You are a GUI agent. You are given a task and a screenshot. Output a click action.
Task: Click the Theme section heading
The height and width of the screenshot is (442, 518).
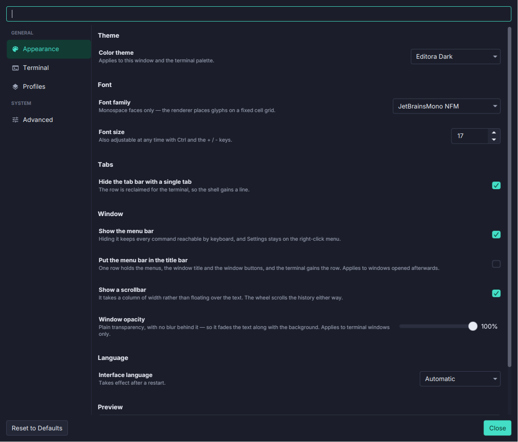108,35
